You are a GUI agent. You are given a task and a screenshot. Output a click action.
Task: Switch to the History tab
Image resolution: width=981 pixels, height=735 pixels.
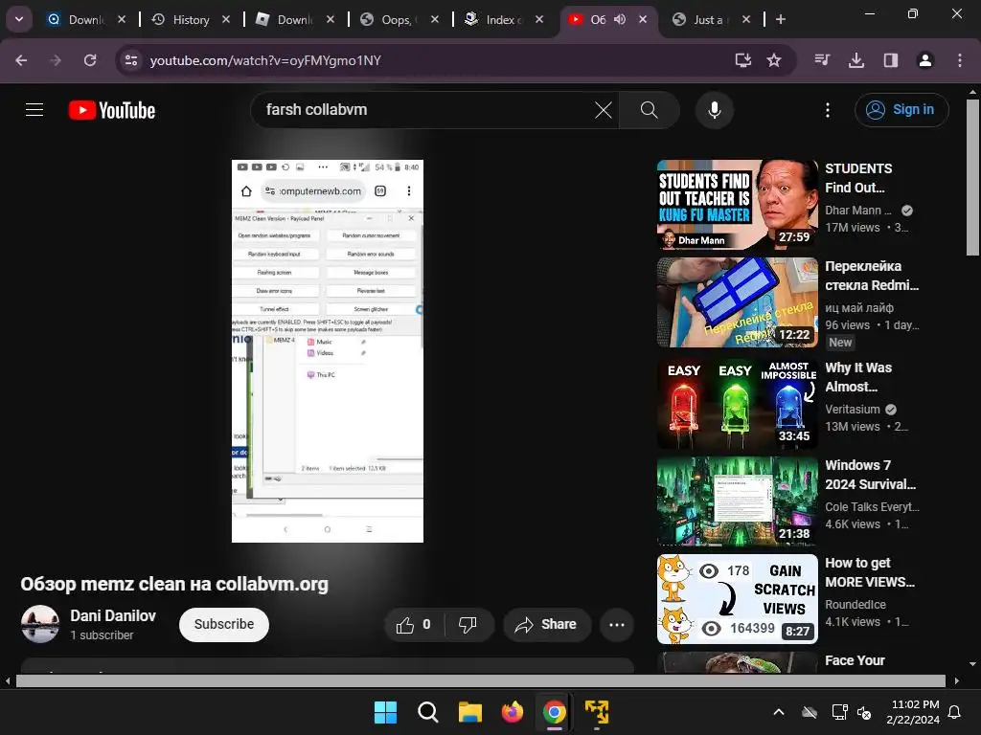pyautogui.click(x=191, y=20)
